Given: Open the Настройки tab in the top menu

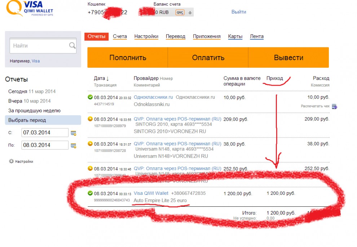Looking at the screenshot, I should click(x=146, y=36).
